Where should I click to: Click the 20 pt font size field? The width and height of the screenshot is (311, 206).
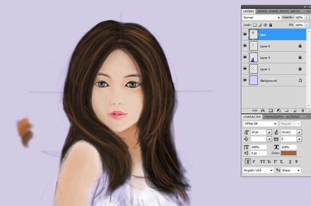tap(259, 132)
